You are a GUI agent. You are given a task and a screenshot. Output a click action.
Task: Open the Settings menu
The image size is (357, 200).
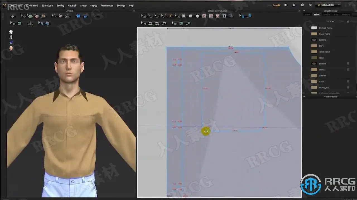pyautogui.click(x=121, y=6)
